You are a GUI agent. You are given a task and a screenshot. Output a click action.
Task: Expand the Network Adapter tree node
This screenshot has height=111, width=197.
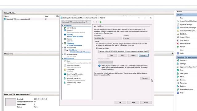62,54
